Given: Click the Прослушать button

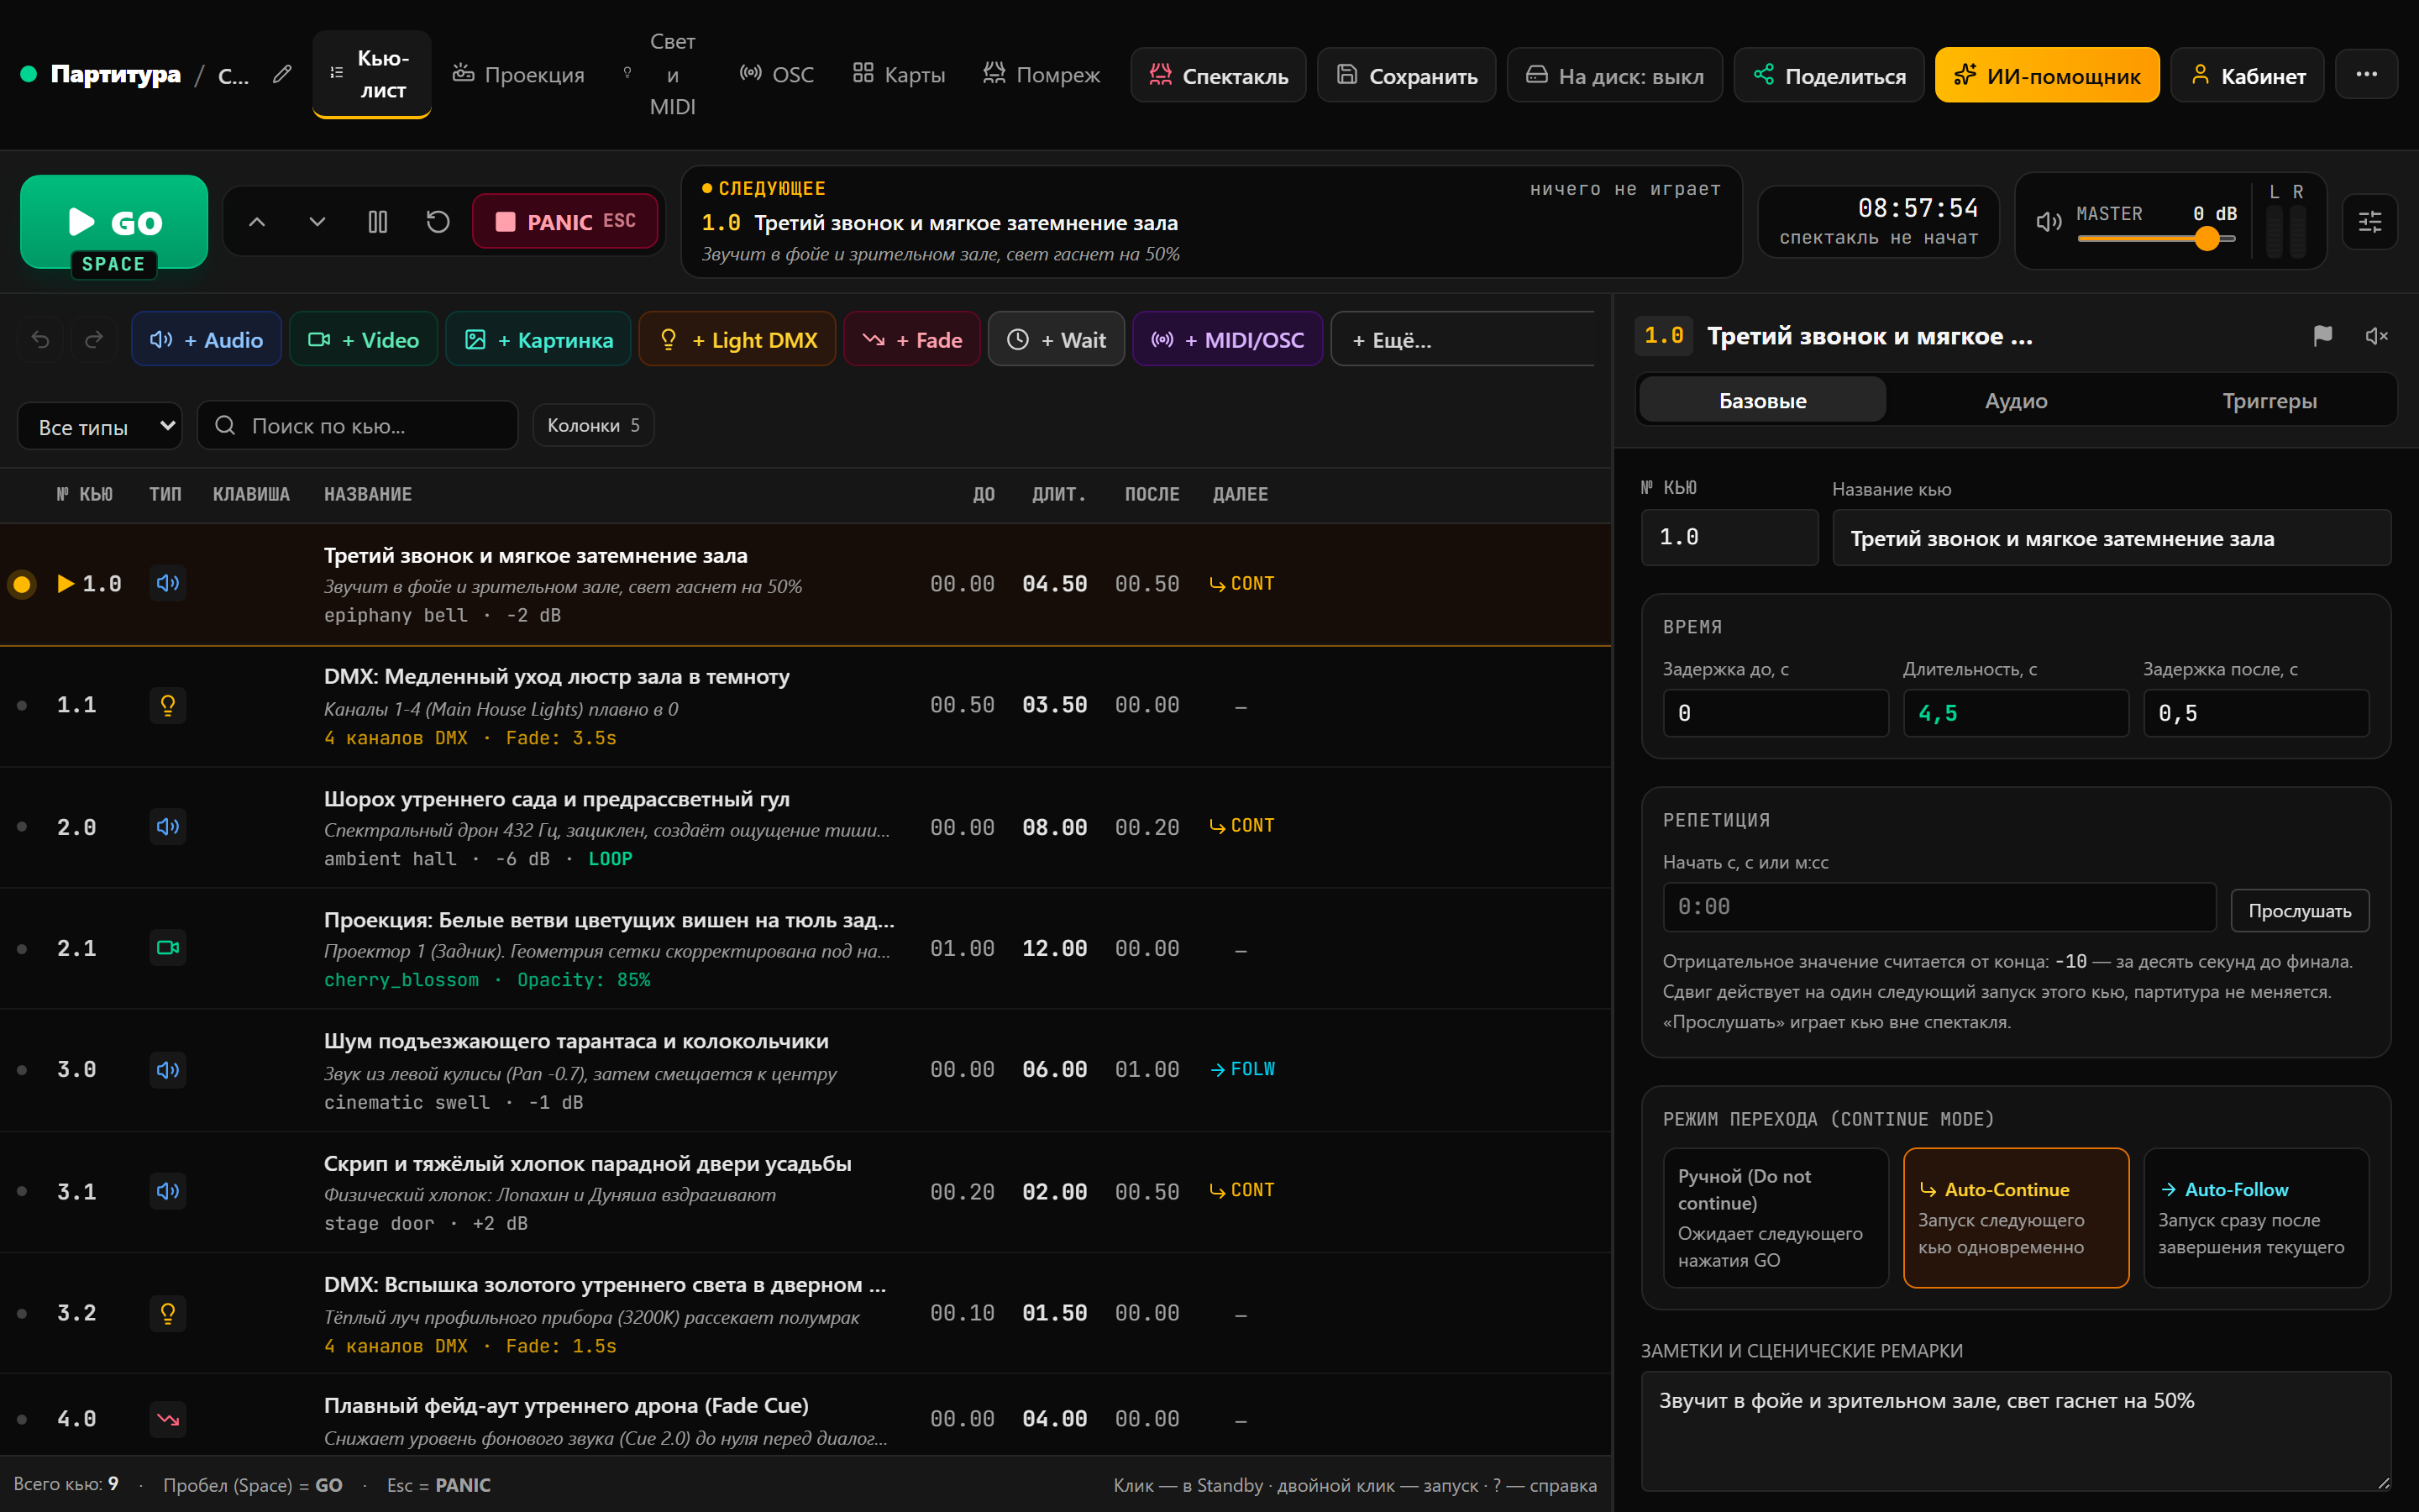Looking at the screenshot, I should (2299, 911).
